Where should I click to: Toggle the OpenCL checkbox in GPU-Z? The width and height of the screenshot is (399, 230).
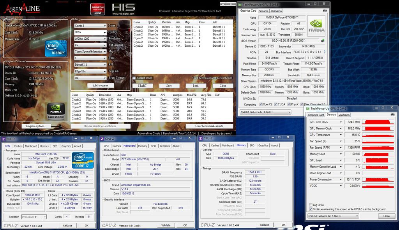pos(261,104)
